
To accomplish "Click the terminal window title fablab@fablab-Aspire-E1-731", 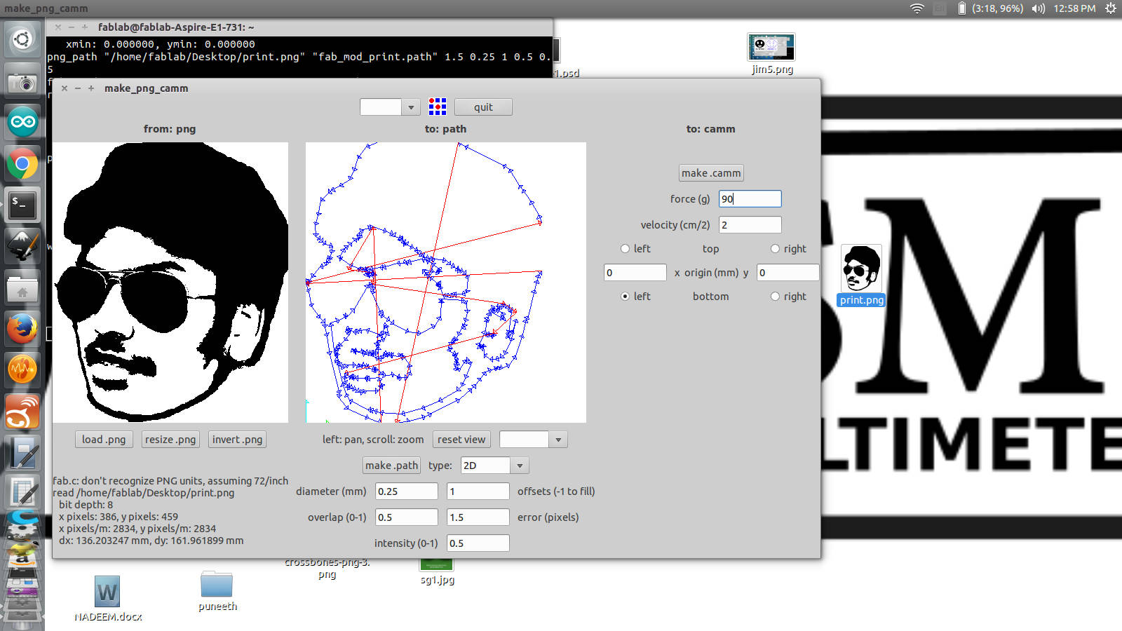I will 176,27.
